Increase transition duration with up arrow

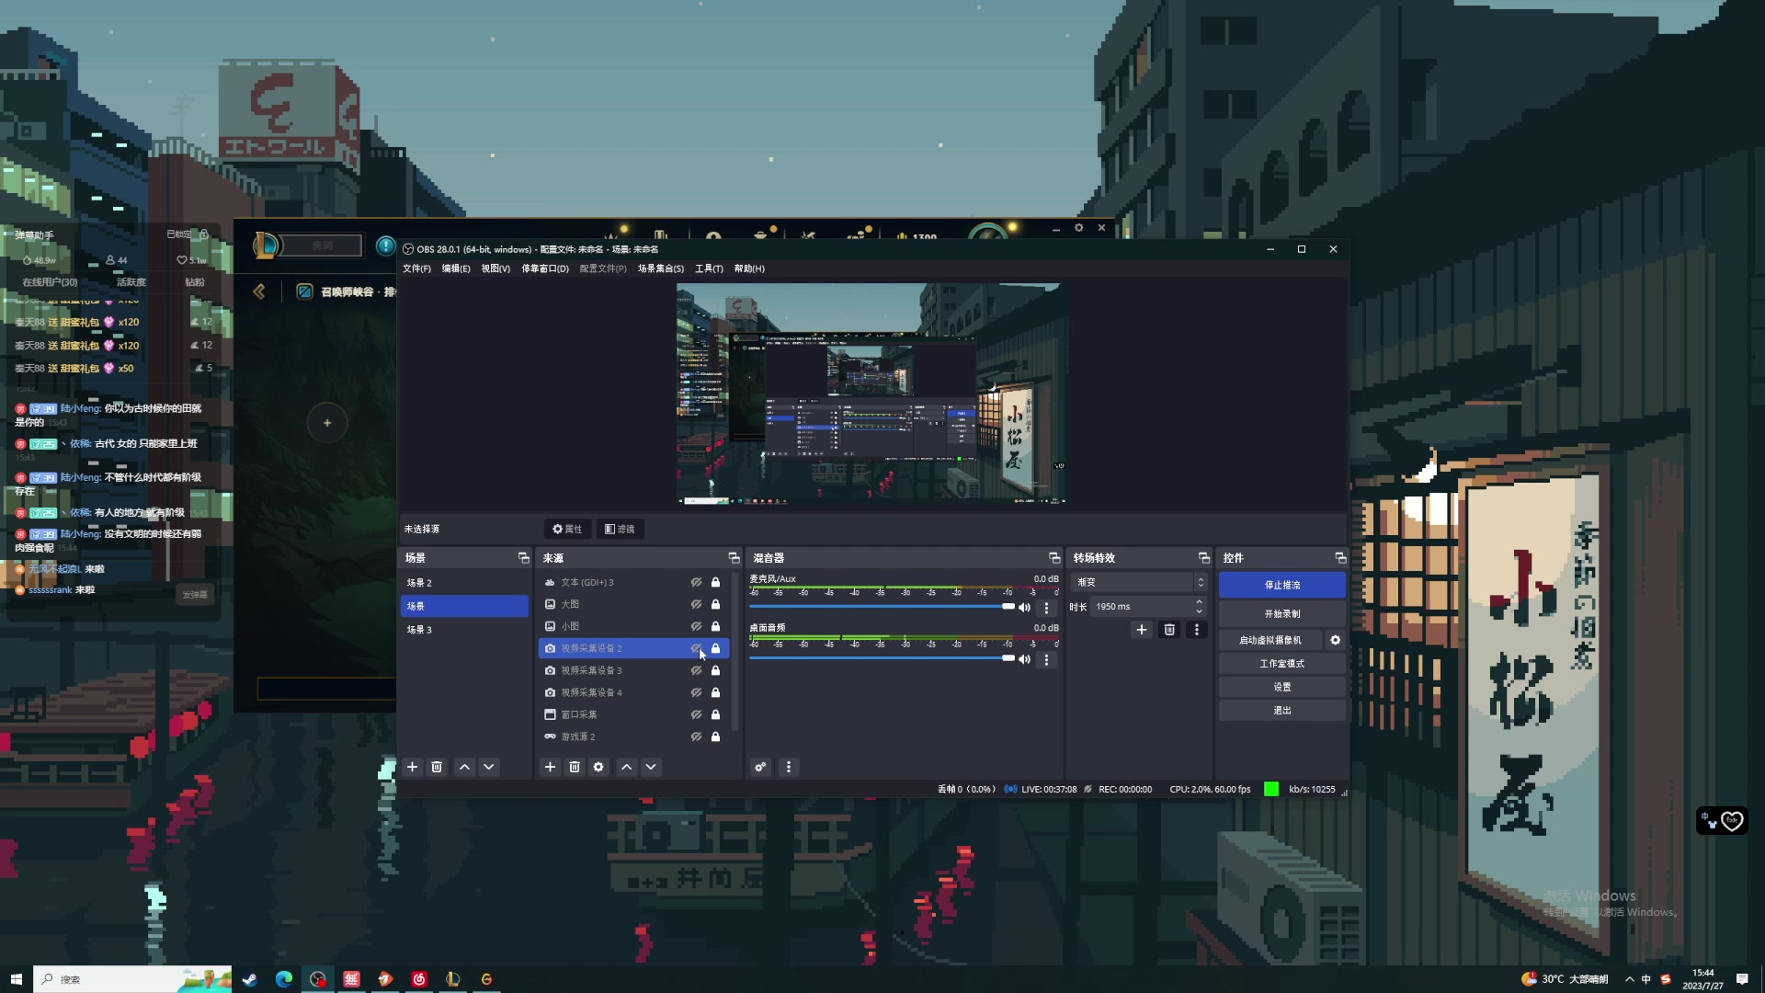1199,602
